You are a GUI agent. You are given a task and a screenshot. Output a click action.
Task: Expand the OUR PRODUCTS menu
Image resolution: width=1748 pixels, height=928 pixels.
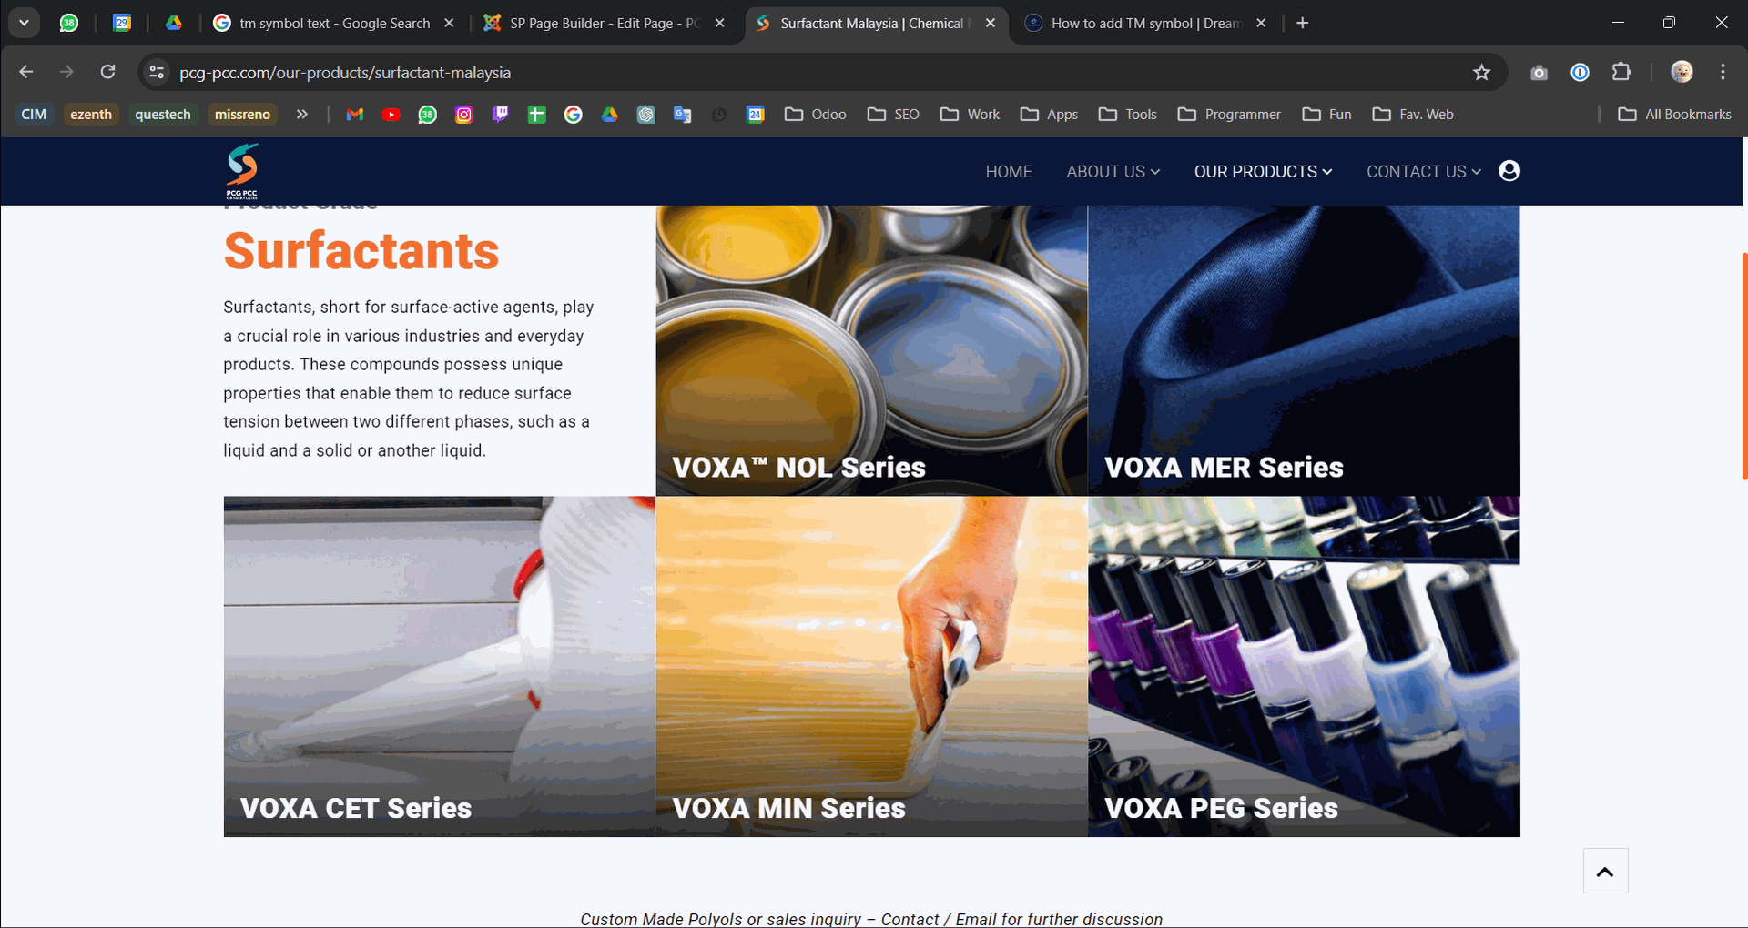1263,171
